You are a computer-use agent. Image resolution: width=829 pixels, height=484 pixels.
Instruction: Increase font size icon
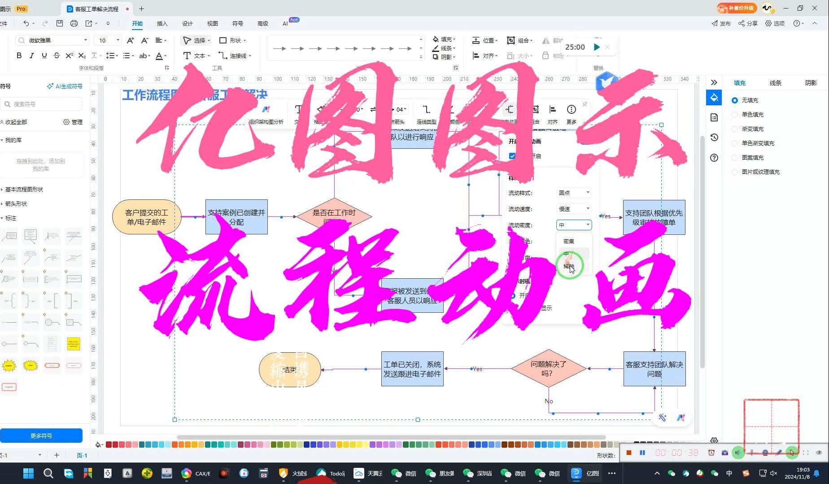point(130,40)
